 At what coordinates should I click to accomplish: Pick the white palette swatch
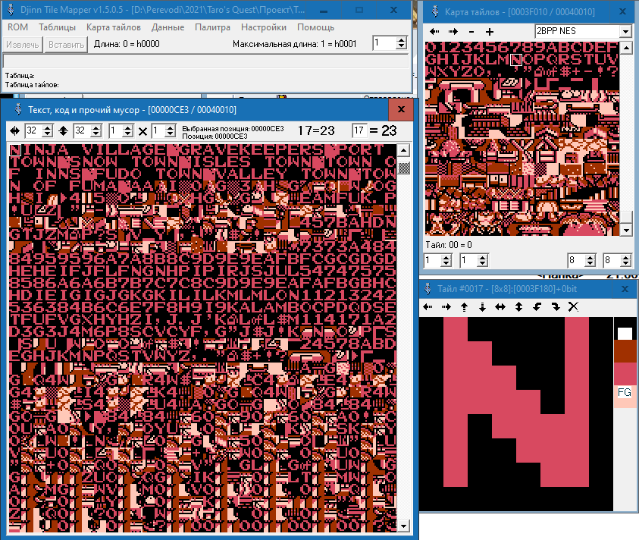pos(625,334)
